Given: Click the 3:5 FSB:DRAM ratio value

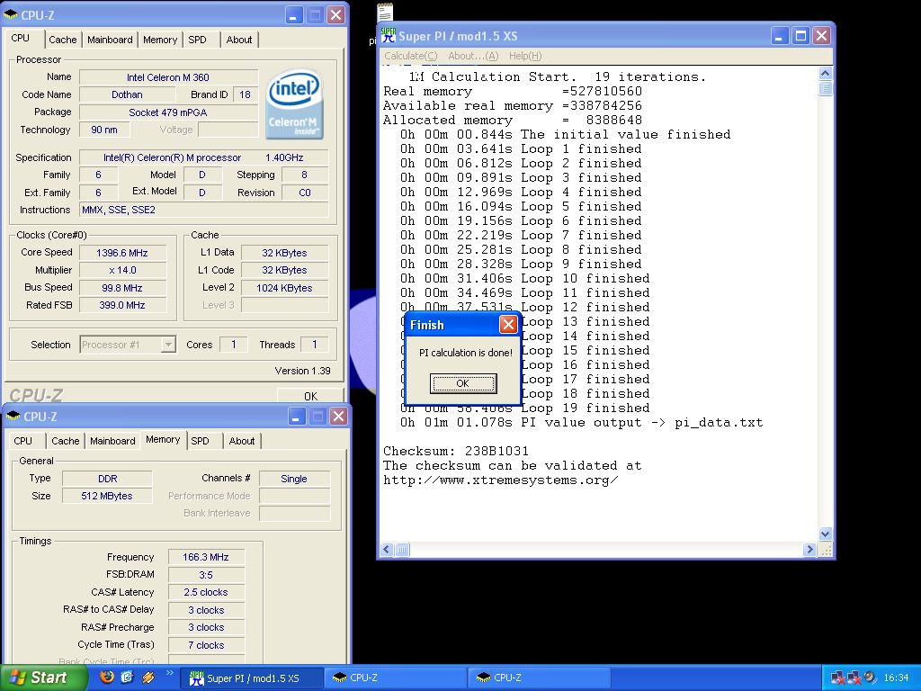Looking at the screenshot, I should (206, 575).
